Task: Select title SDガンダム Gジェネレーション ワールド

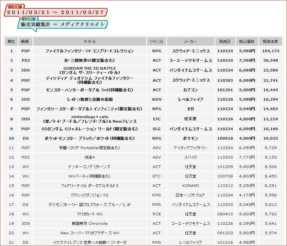Action: click(x=89, y=129)
